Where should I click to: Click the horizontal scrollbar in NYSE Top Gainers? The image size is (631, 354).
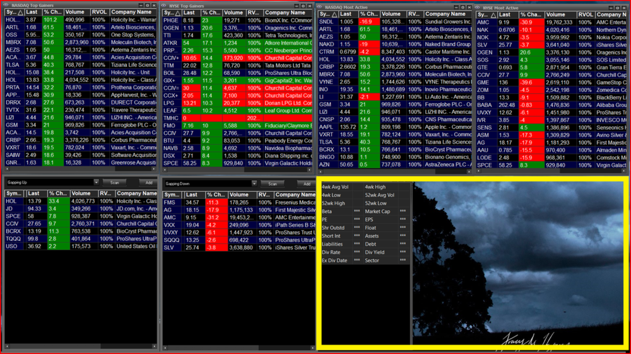click(x=237, y=170)
